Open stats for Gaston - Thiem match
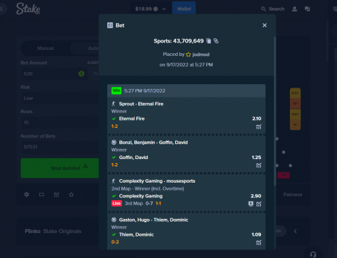Viewport: 337px width, 258px height. [x=259, y=243]
